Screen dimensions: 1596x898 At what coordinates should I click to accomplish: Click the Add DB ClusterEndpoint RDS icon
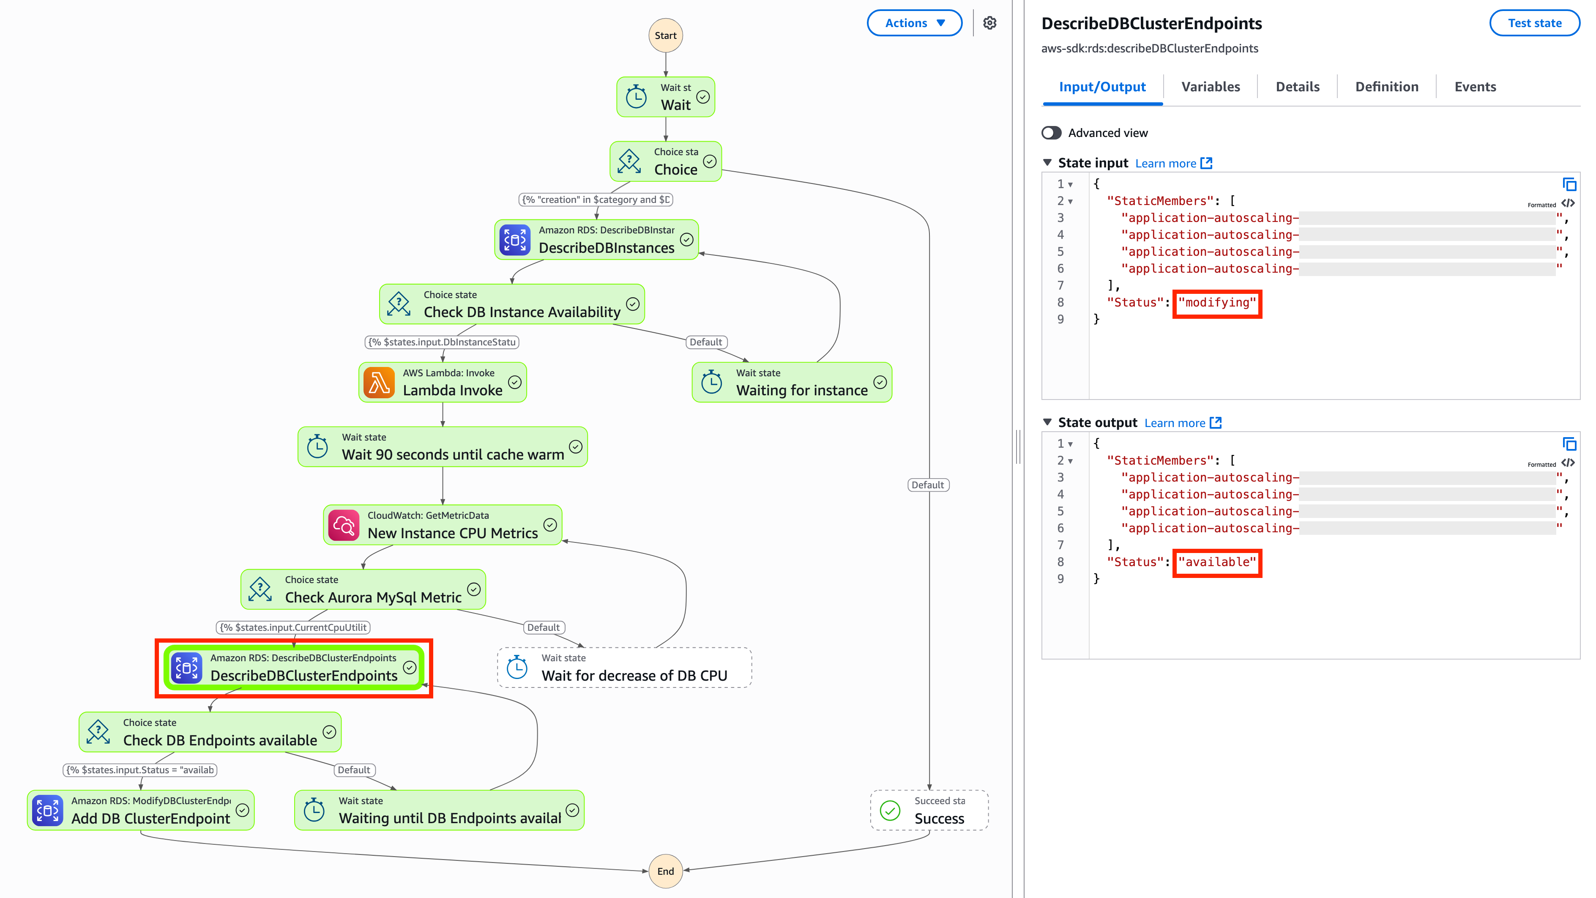click(x=48, y=810)
